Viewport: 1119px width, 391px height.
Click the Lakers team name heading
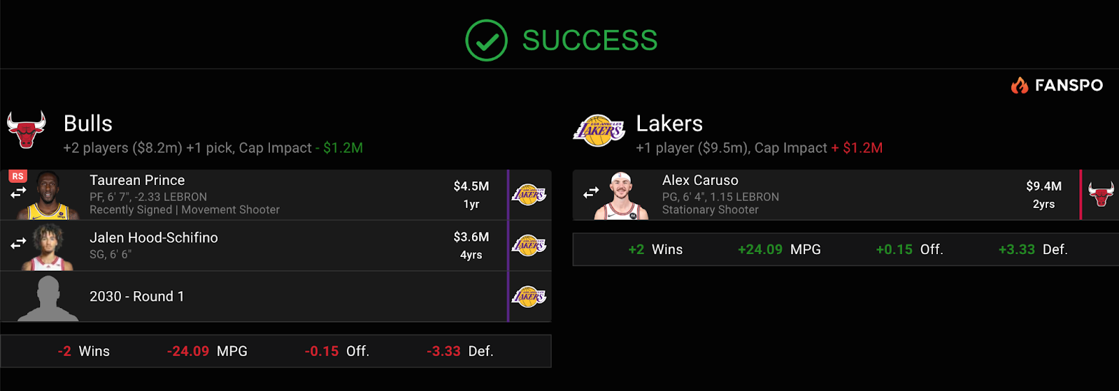click(x=669, y=124)
